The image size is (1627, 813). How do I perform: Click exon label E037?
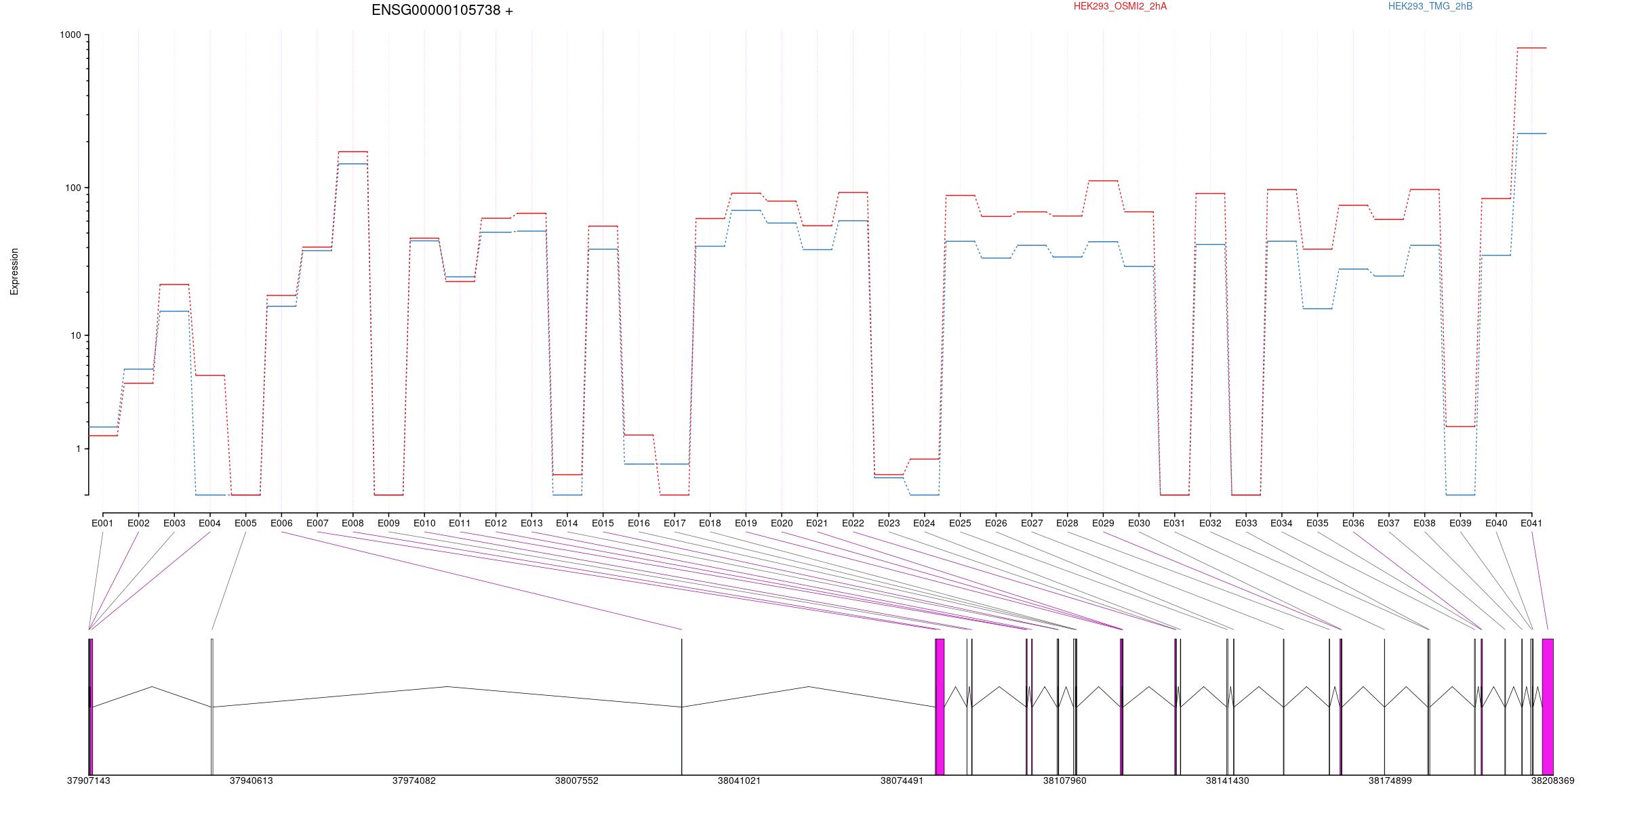click(x=1388, y=523)
